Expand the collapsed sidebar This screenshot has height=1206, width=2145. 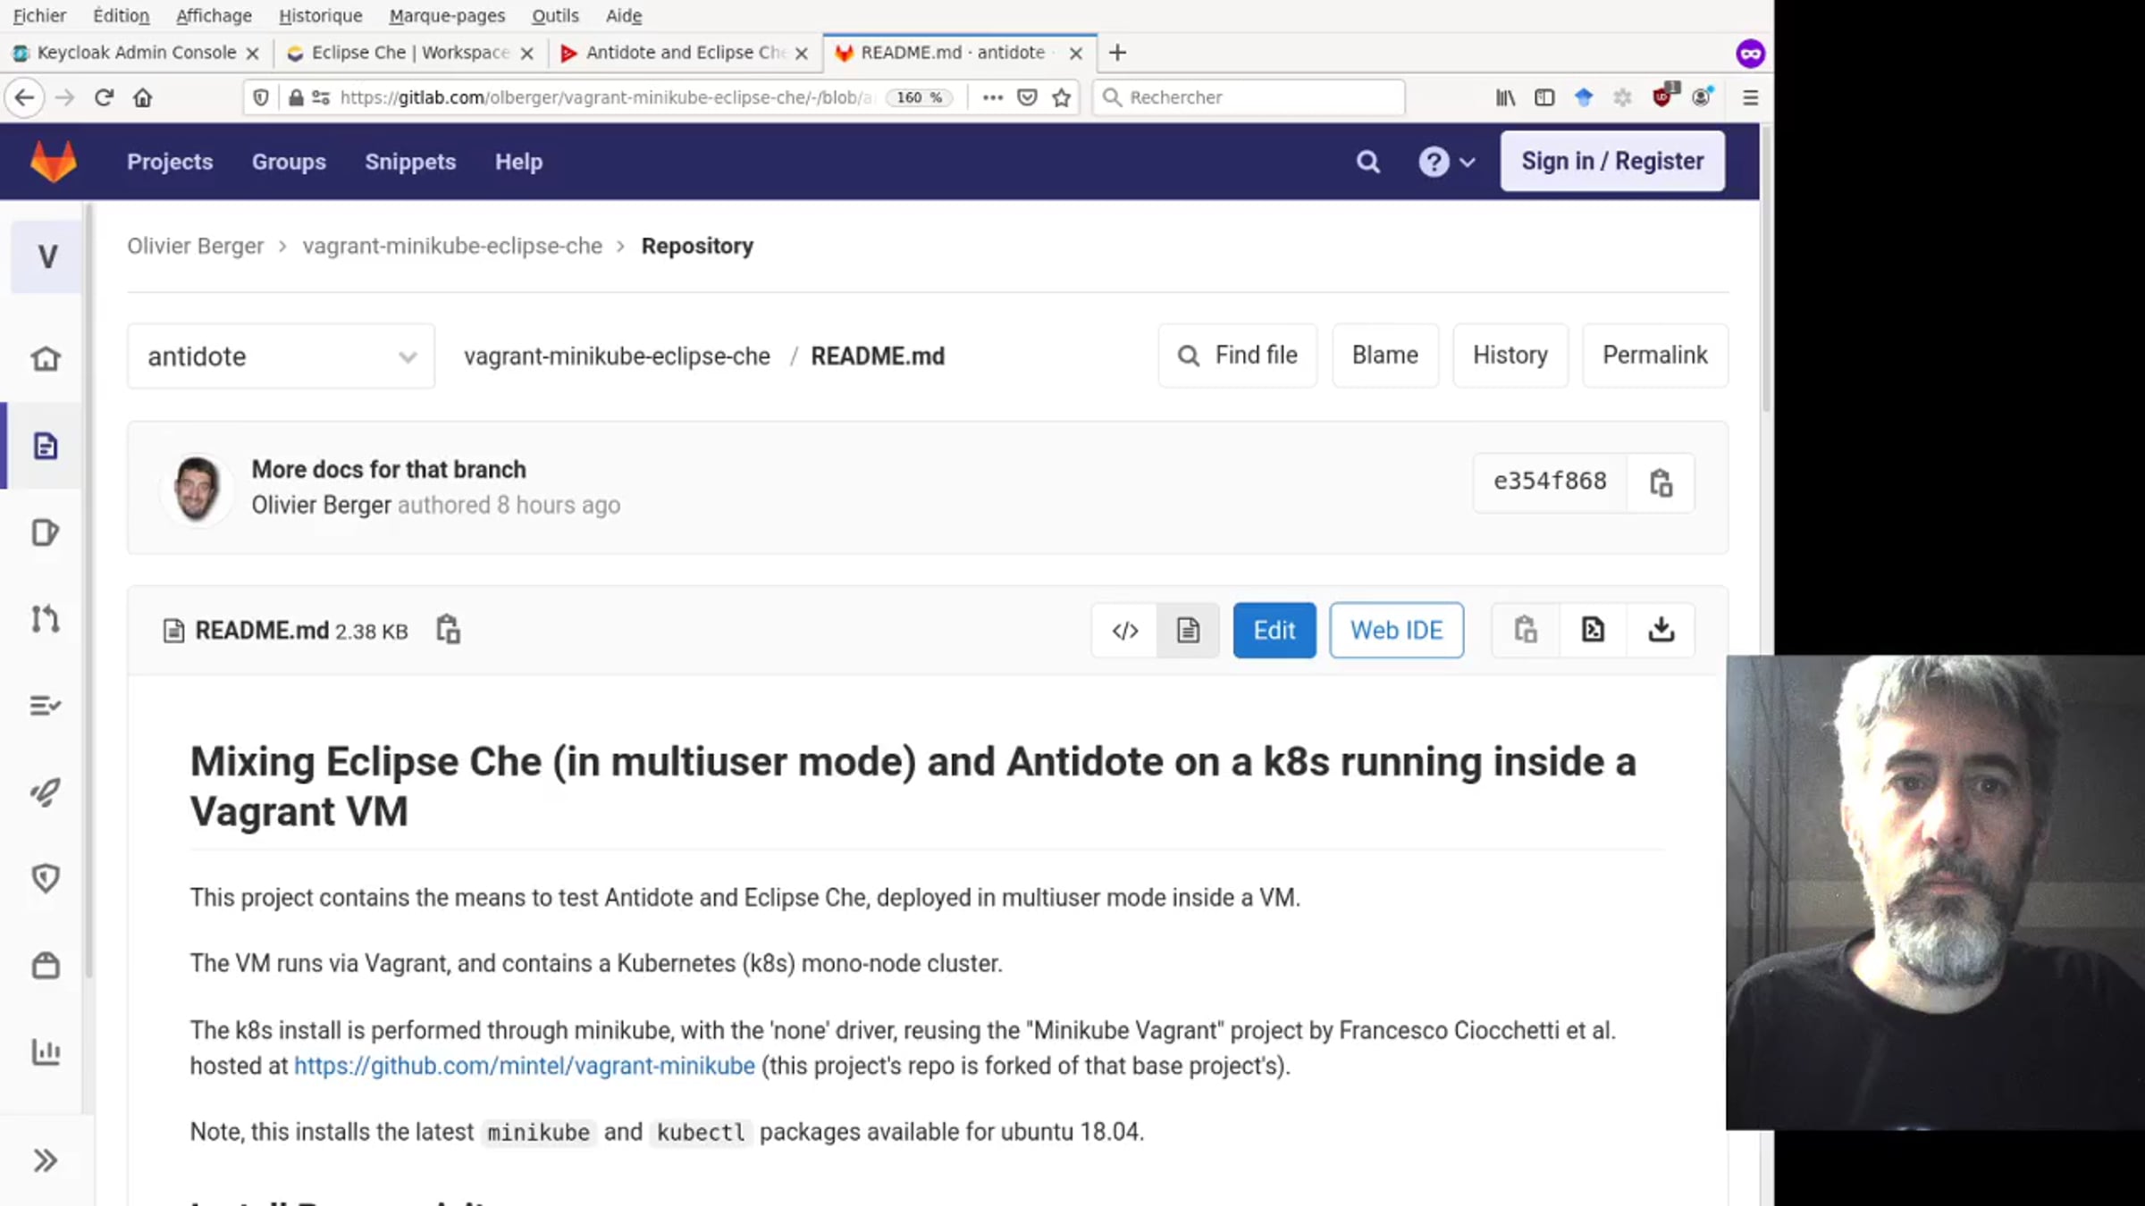(46, 1160)
